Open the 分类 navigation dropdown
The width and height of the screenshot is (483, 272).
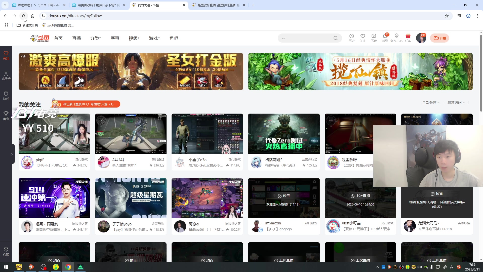pos(95,38)
